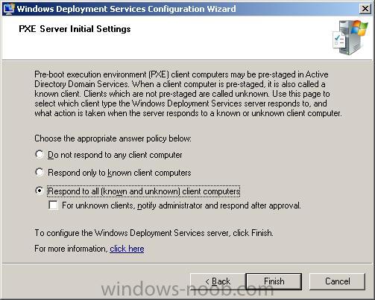Click the PXE description paragraph text
375x300 pixels.
188,94
